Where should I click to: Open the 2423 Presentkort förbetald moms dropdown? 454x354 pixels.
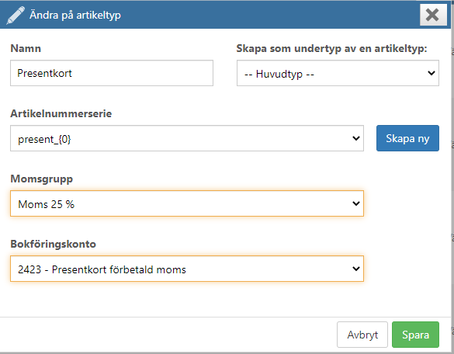187,269
